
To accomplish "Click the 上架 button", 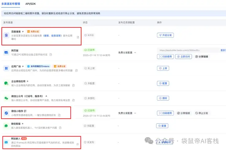I will click(x=163, y=68).
